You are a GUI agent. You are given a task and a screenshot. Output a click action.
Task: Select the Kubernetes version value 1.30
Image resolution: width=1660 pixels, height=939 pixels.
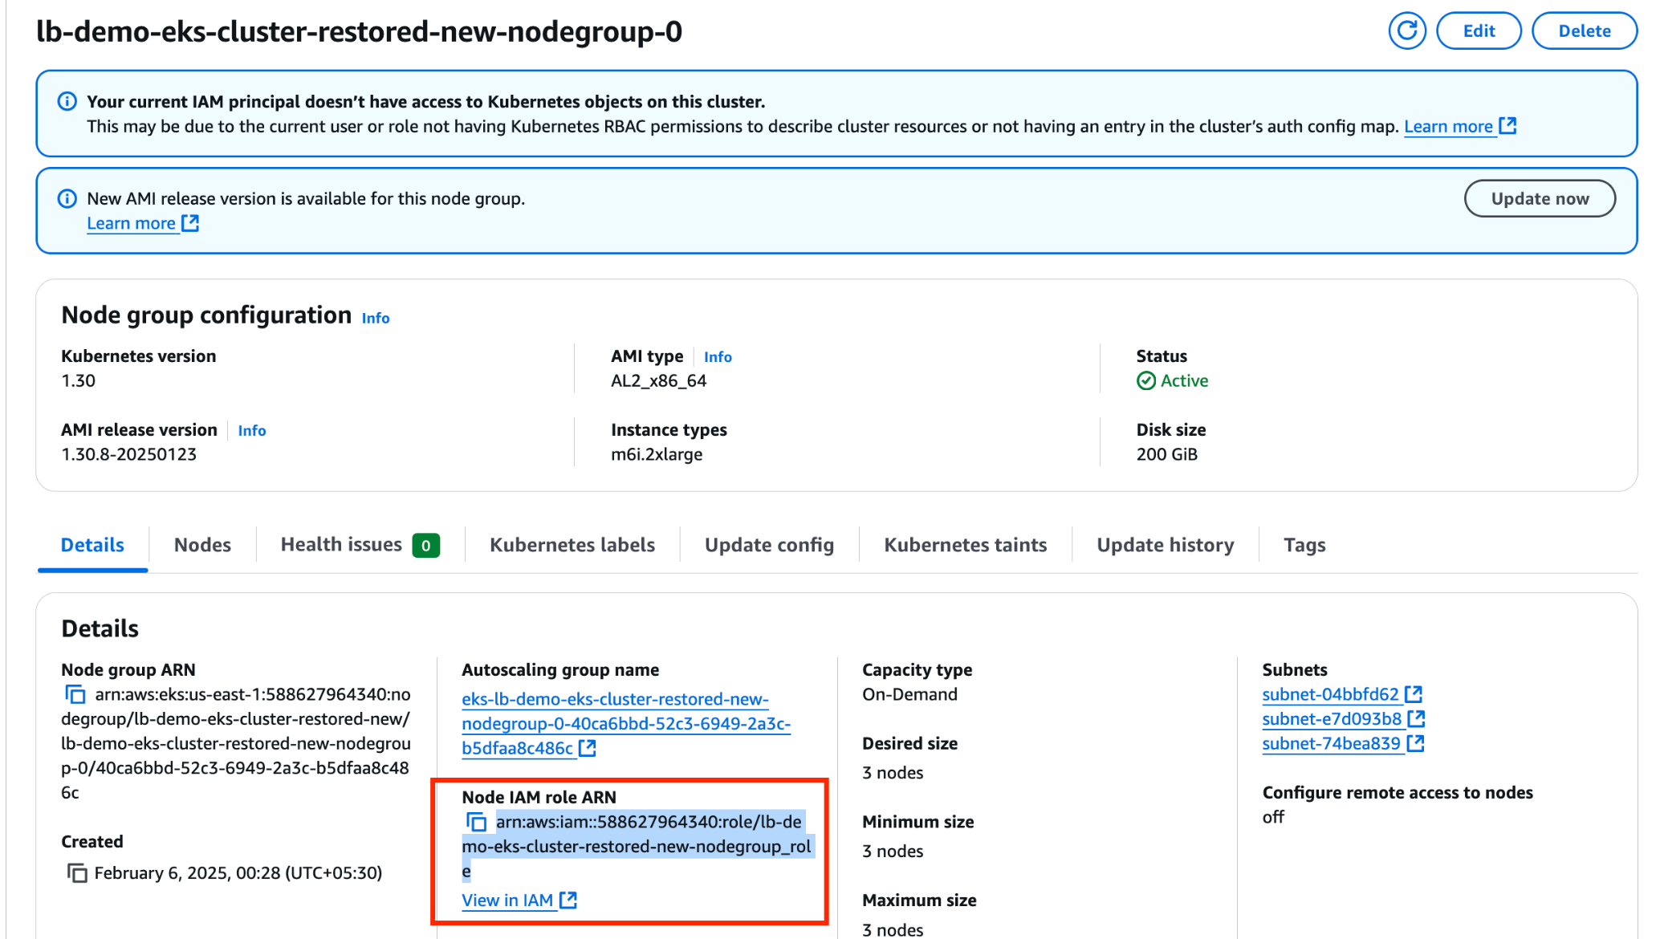pos(78,381)
